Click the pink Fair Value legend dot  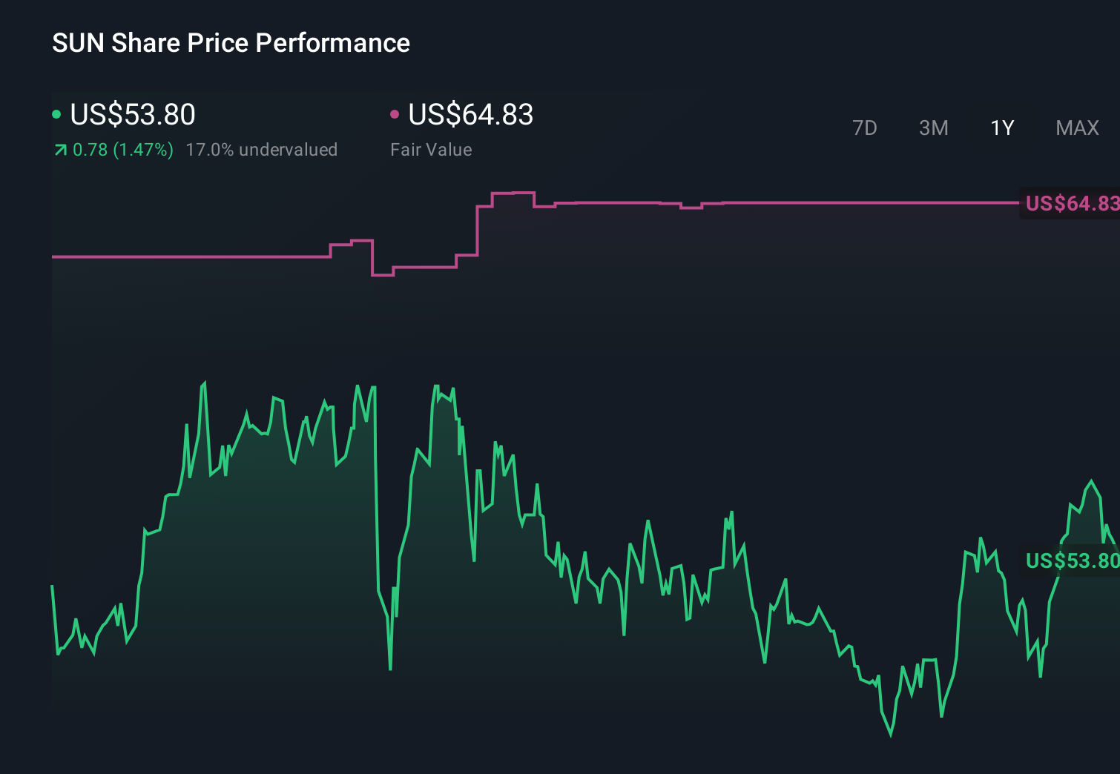pyautogui.click(x=395, y=114)
